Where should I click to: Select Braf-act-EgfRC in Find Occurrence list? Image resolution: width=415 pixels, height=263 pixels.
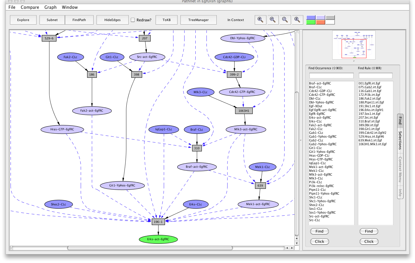click(320, 83)
